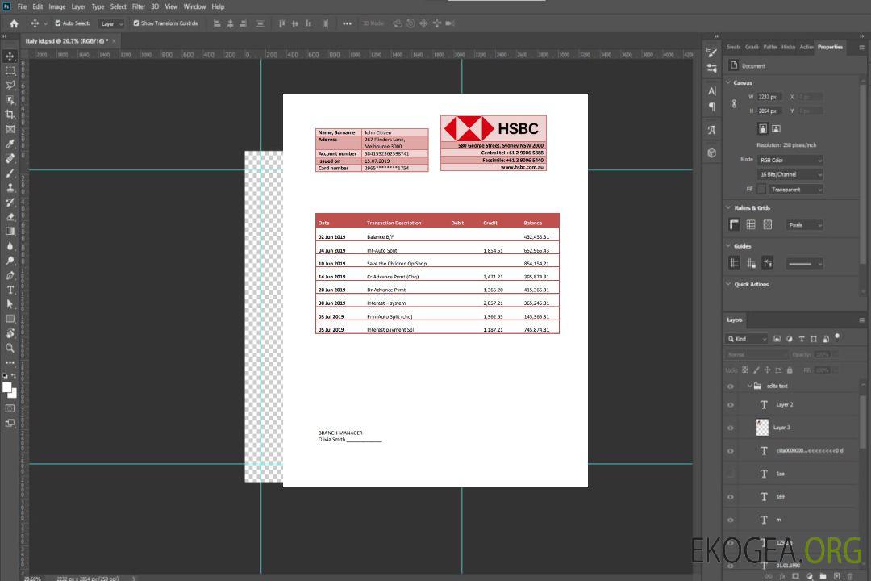Open the 16 Bits/Channel dropdown
This screenshot has width=871, height=581.
tap(790, 174)
